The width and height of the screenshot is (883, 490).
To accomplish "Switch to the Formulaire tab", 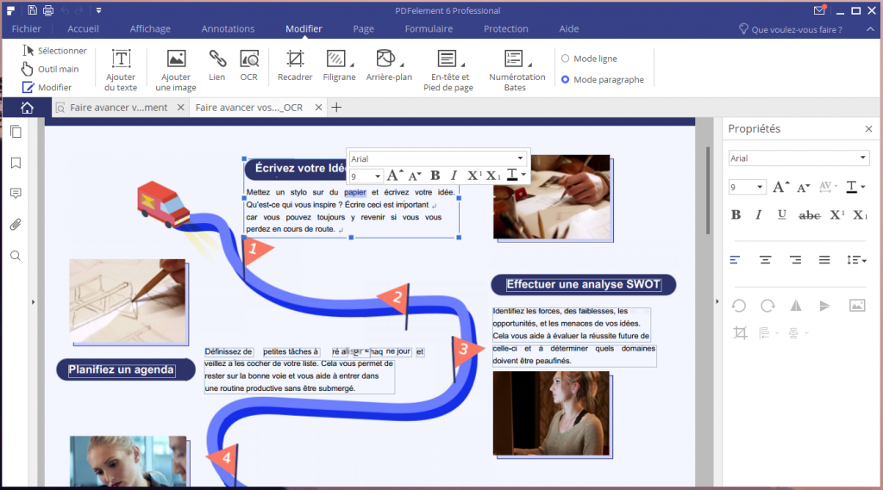I will [x=429, y=28].
